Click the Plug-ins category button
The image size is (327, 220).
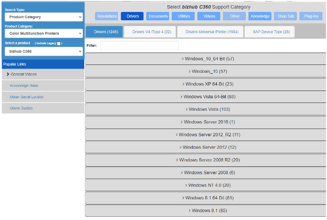tap(312, 16)
